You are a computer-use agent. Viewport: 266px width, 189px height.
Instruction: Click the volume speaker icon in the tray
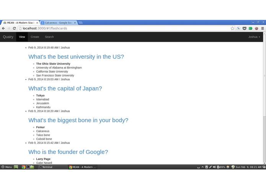point(214,167)
